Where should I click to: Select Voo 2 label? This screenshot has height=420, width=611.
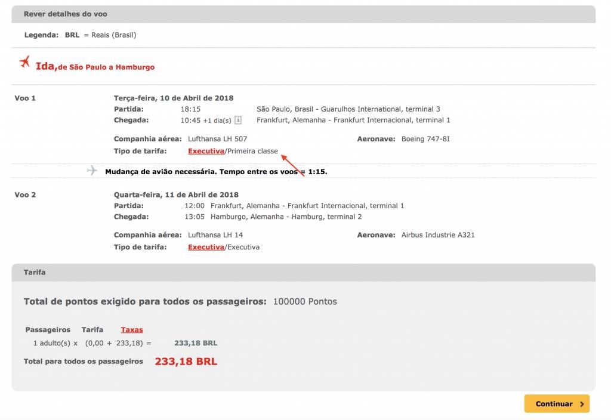[25, 195]
